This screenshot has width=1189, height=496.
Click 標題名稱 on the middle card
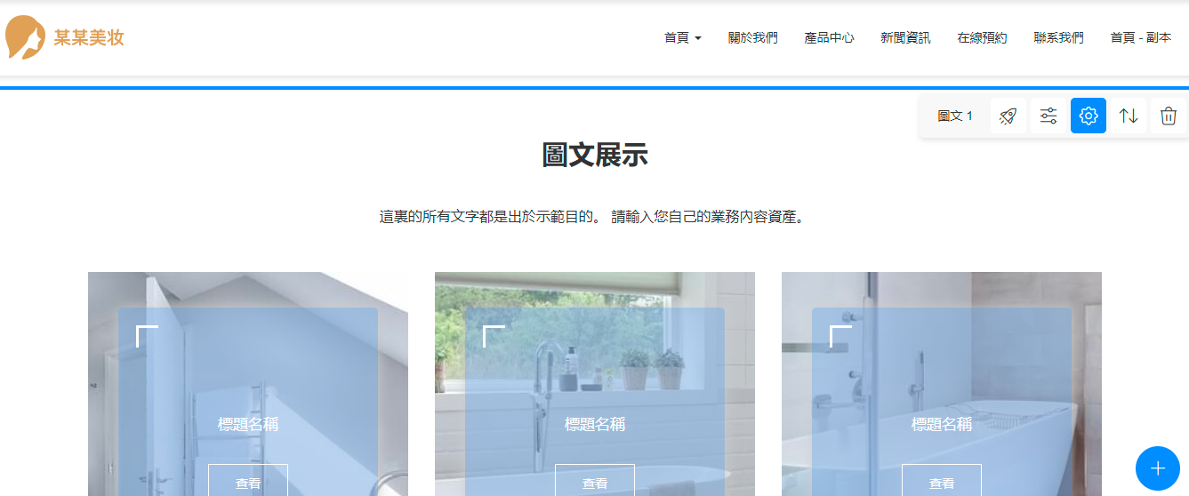pyautogui.click(x=595, y=425)
